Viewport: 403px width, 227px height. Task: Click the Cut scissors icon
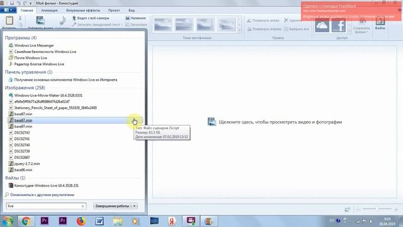coord(20,18)
